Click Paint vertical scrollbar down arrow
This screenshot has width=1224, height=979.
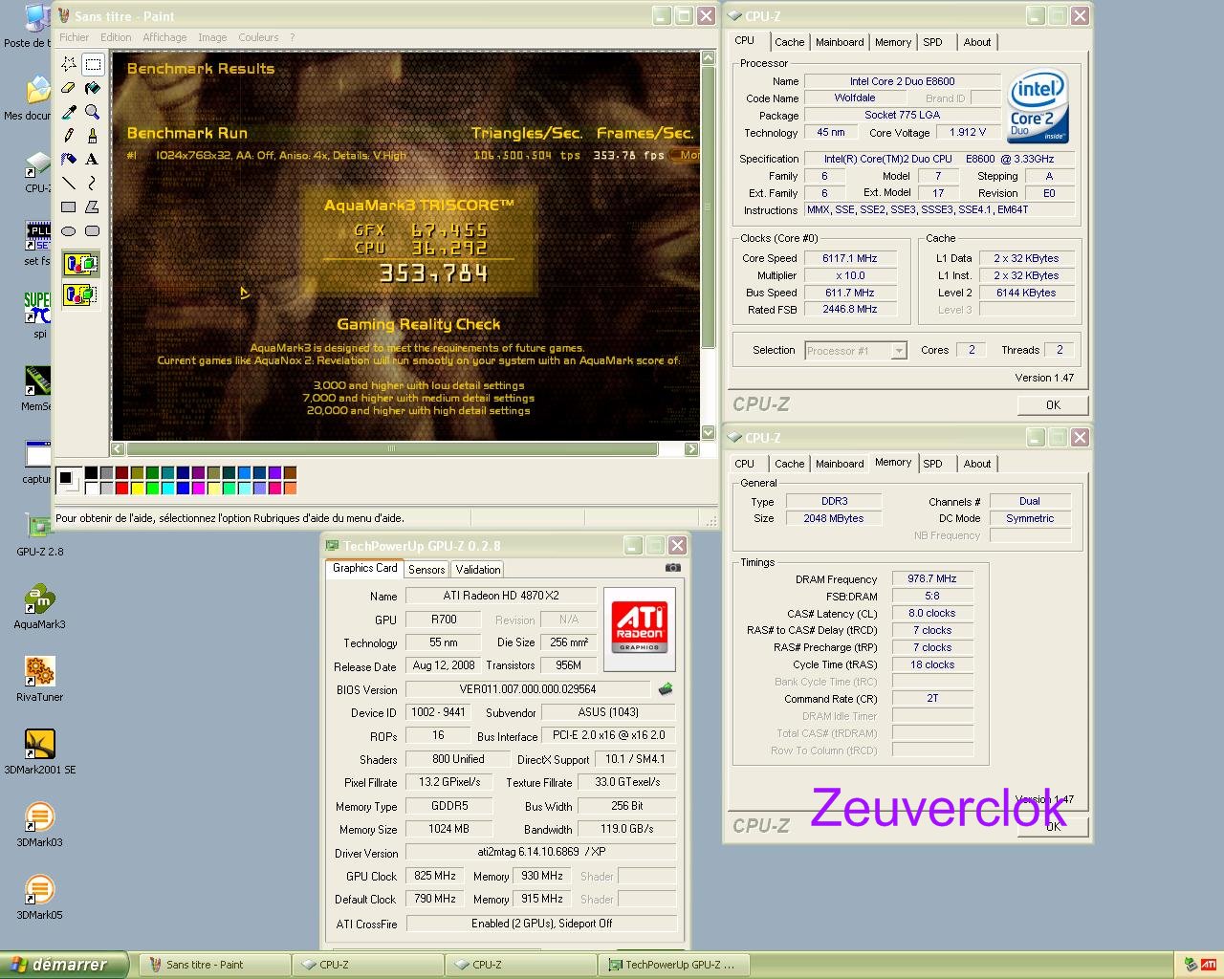click(x=708, y=433)
